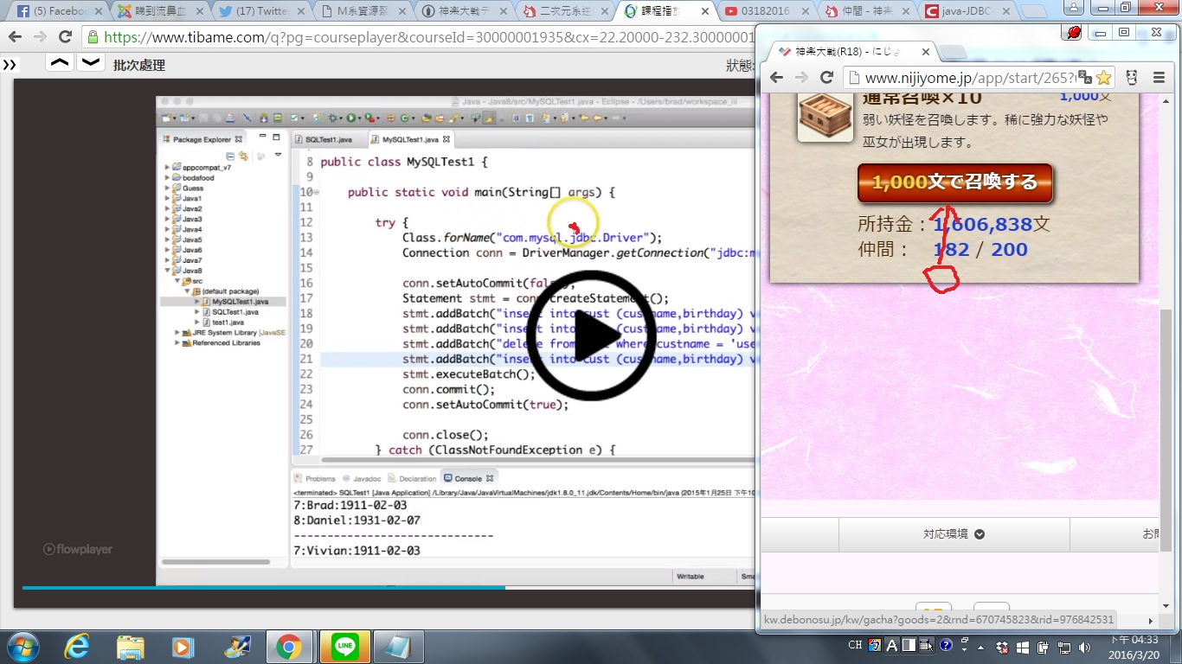Expand the 対応環境 dropdown
The image size is (1182, 664).
(954, 534)
